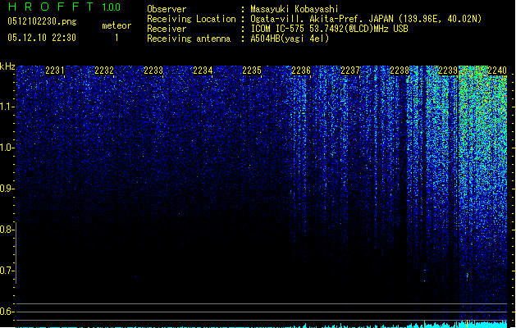
Task: Click the 0.6 frequency axis label
Action: [x=7, y=312]
